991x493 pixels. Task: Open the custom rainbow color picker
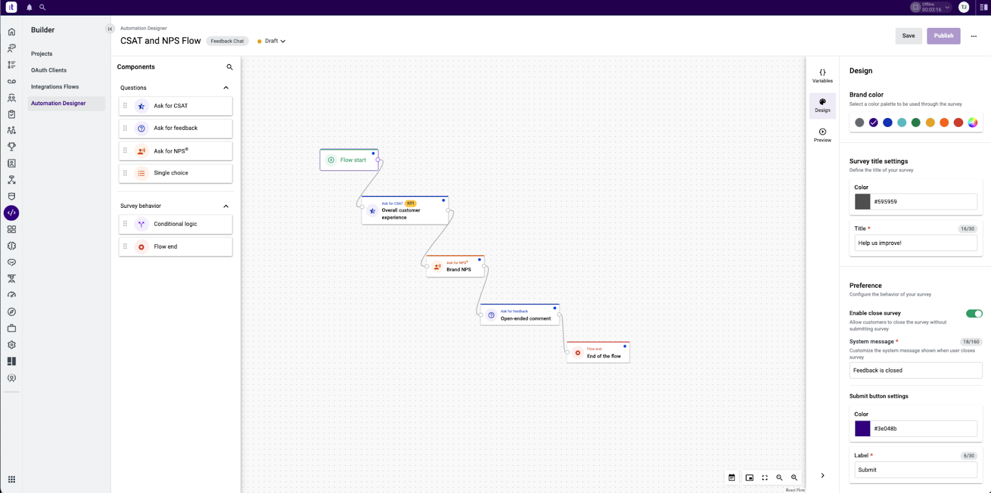972,122
